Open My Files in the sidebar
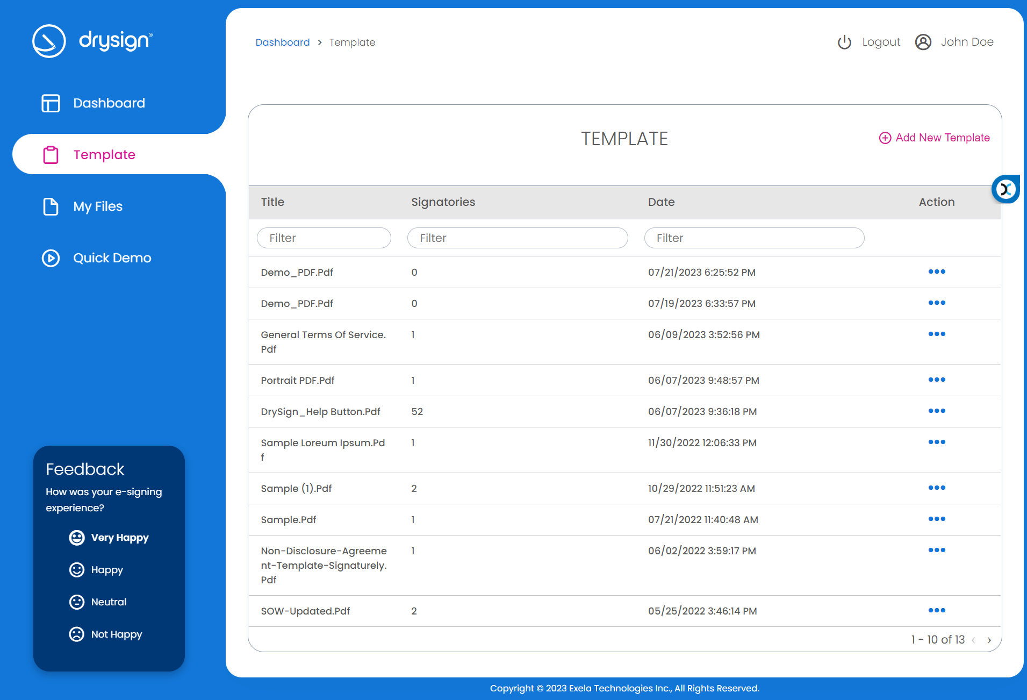 pyautogui.click(x=98, y=206)
